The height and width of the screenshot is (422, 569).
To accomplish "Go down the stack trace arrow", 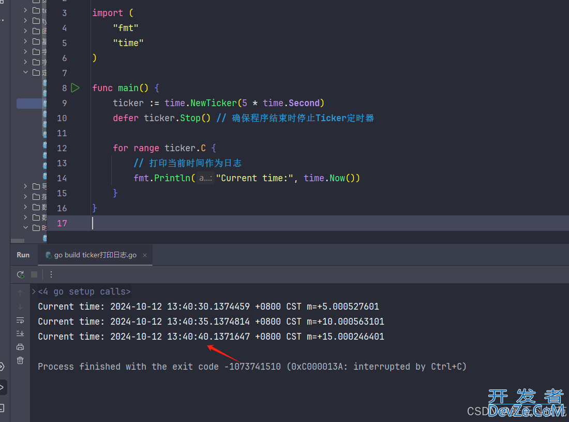I will 20,307.
